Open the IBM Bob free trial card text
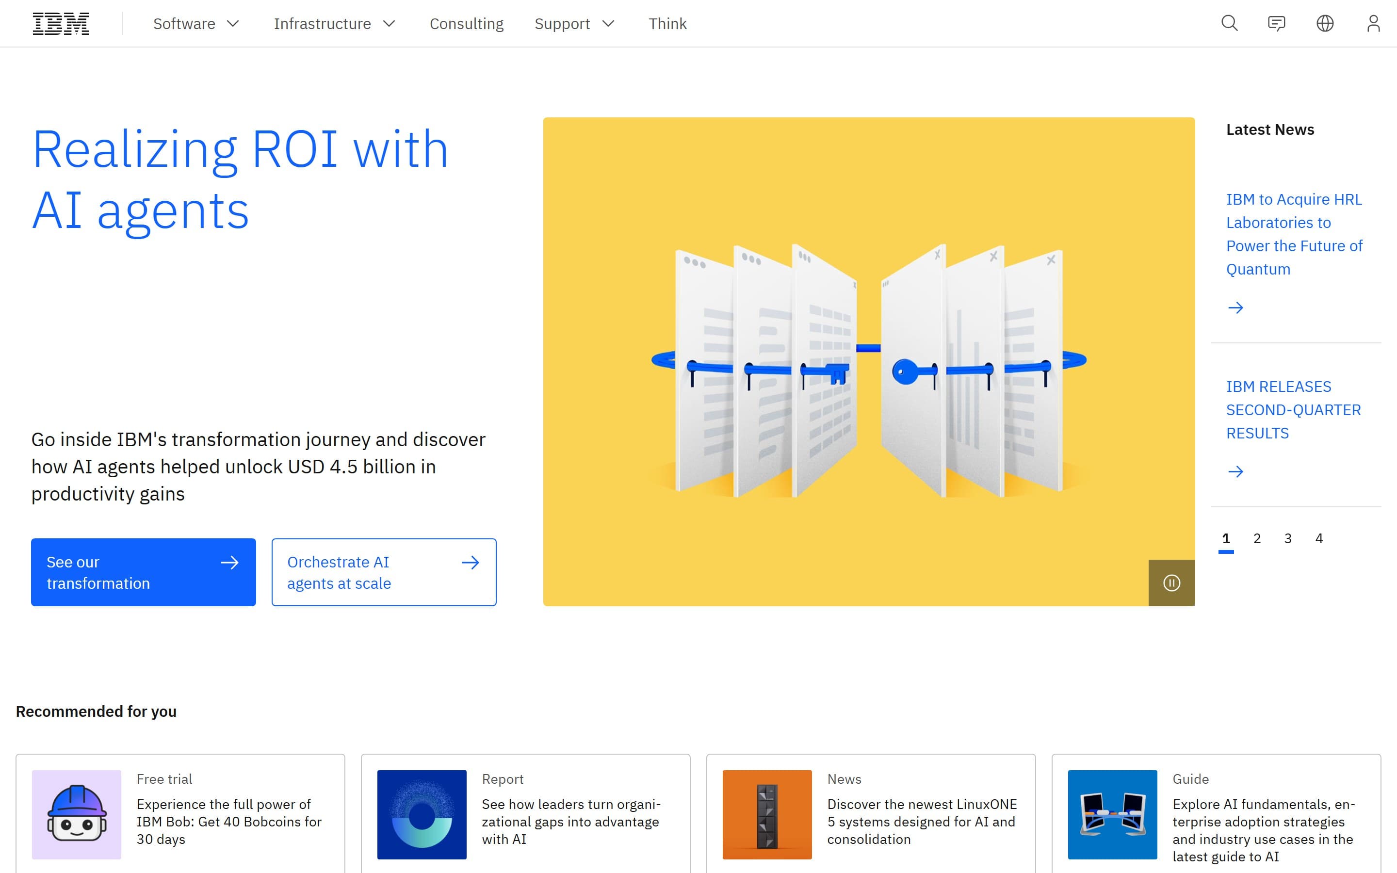This screenshot has height=873, width=1397. [229, 822]
